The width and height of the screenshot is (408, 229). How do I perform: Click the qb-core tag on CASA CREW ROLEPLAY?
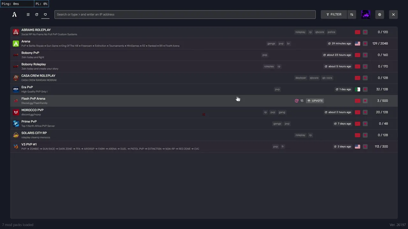click(327, 78)
